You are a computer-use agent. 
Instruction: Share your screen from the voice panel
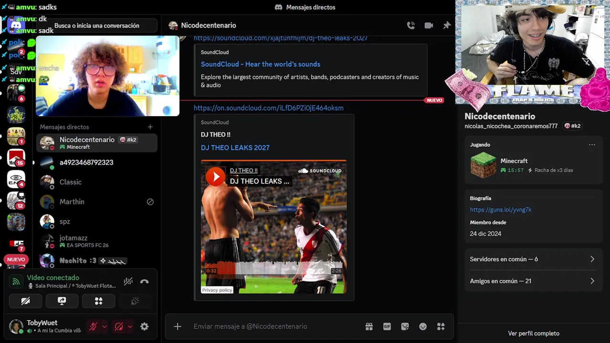coord(62,301)
